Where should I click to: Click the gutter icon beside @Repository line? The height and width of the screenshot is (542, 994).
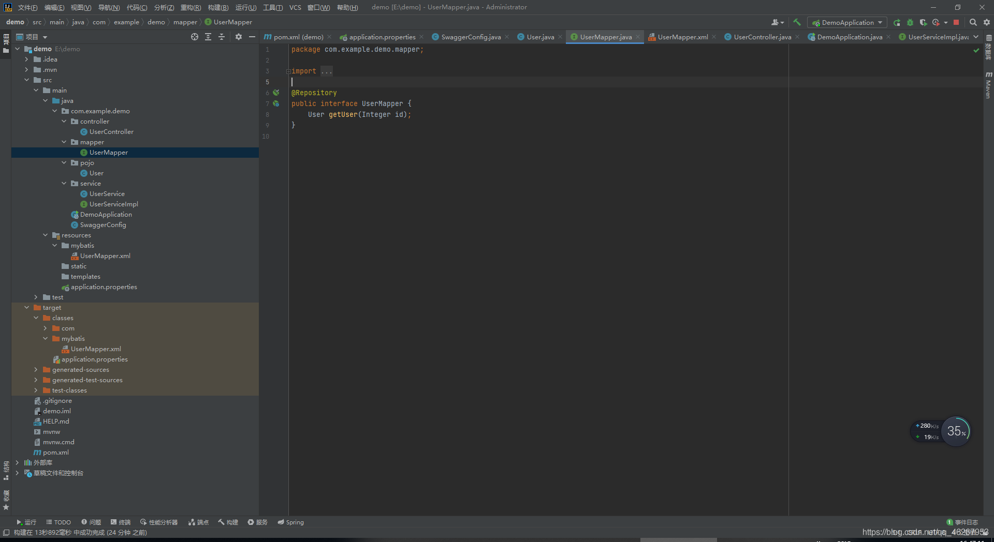[276, 93]
